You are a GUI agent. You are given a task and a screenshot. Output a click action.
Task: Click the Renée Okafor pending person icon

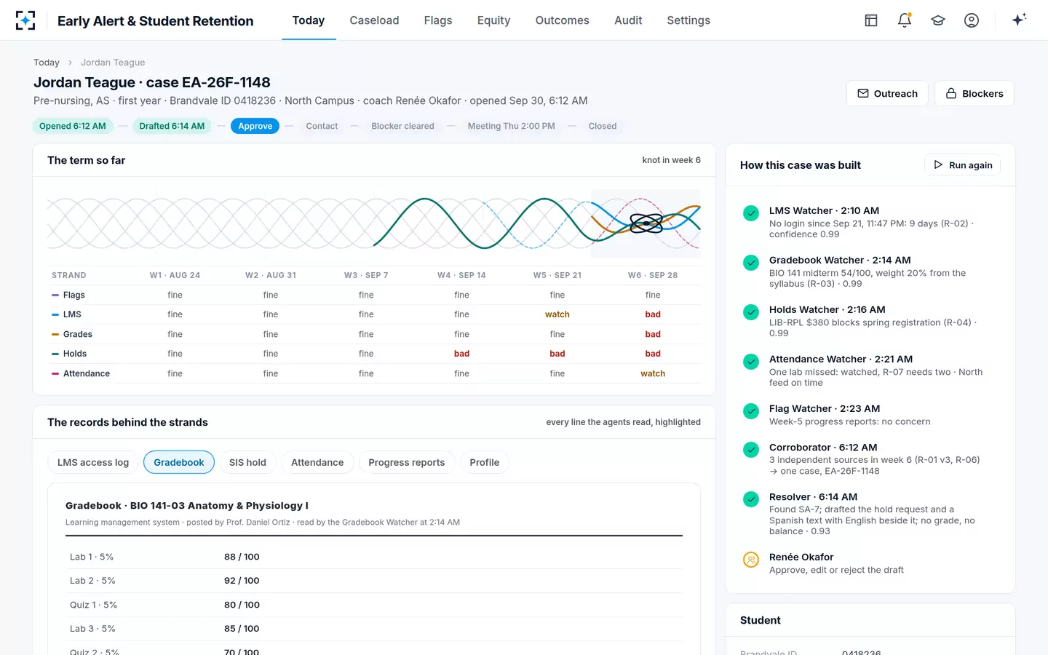[751, 559]
